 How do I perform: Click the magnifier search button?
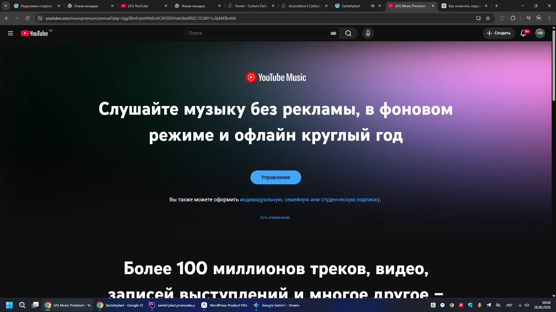pyautogui.click(x=348, y=33)
